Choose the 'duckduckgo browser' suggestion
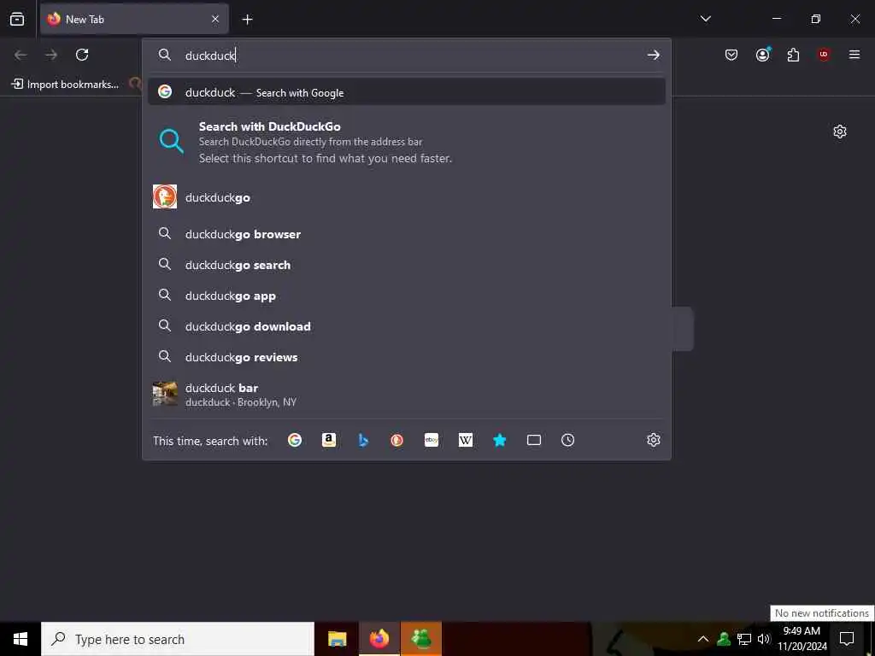The height and width of the screenshot is (656, 875). [406, 234]
